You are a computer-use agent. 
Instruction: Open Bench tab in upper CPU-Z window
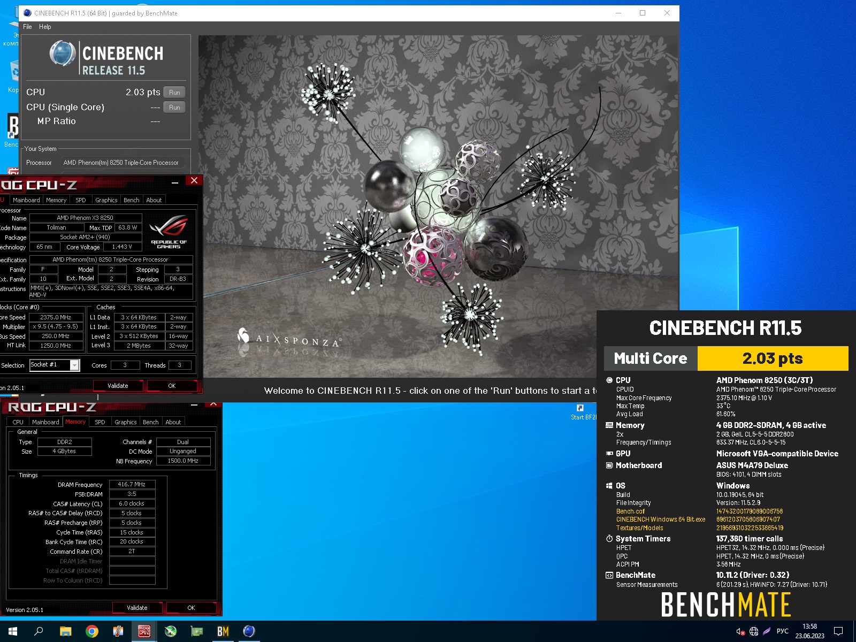click(x=132, y=200)
